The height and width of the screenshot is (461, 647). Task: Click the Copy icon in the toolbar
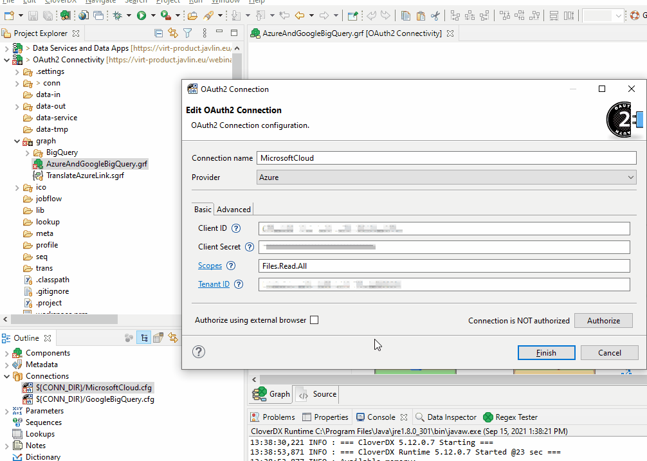(406, 15)
